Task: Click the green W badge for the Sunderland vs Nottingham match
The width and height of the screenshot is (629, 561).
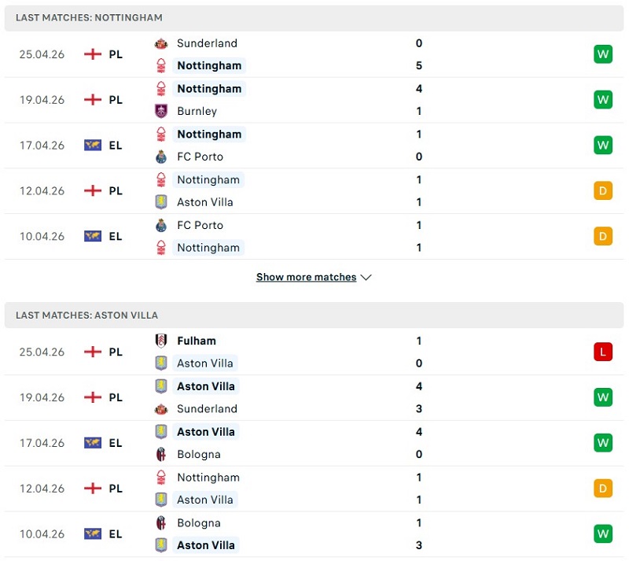Action: point(603,54)
